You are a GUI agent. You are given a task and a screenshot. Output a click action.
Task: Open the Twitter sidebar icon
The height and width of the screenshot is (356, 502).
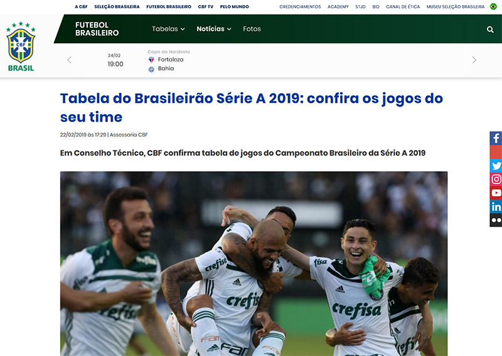point(496,165)
